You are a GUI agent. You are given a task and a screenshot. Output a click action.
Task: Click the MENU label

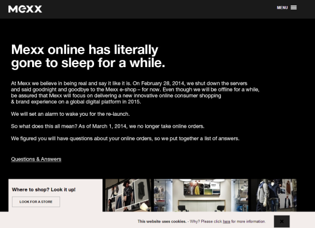pos(282,8)
